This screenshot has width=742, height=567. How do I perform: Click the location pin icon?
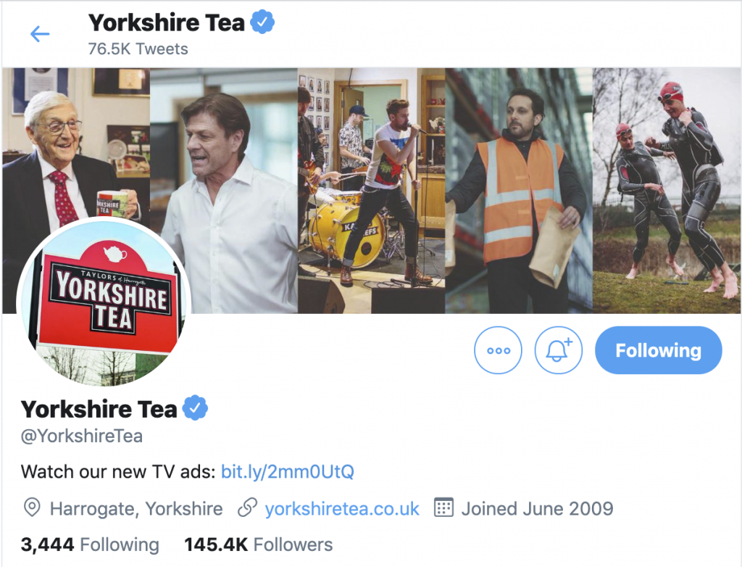[32, 508]
